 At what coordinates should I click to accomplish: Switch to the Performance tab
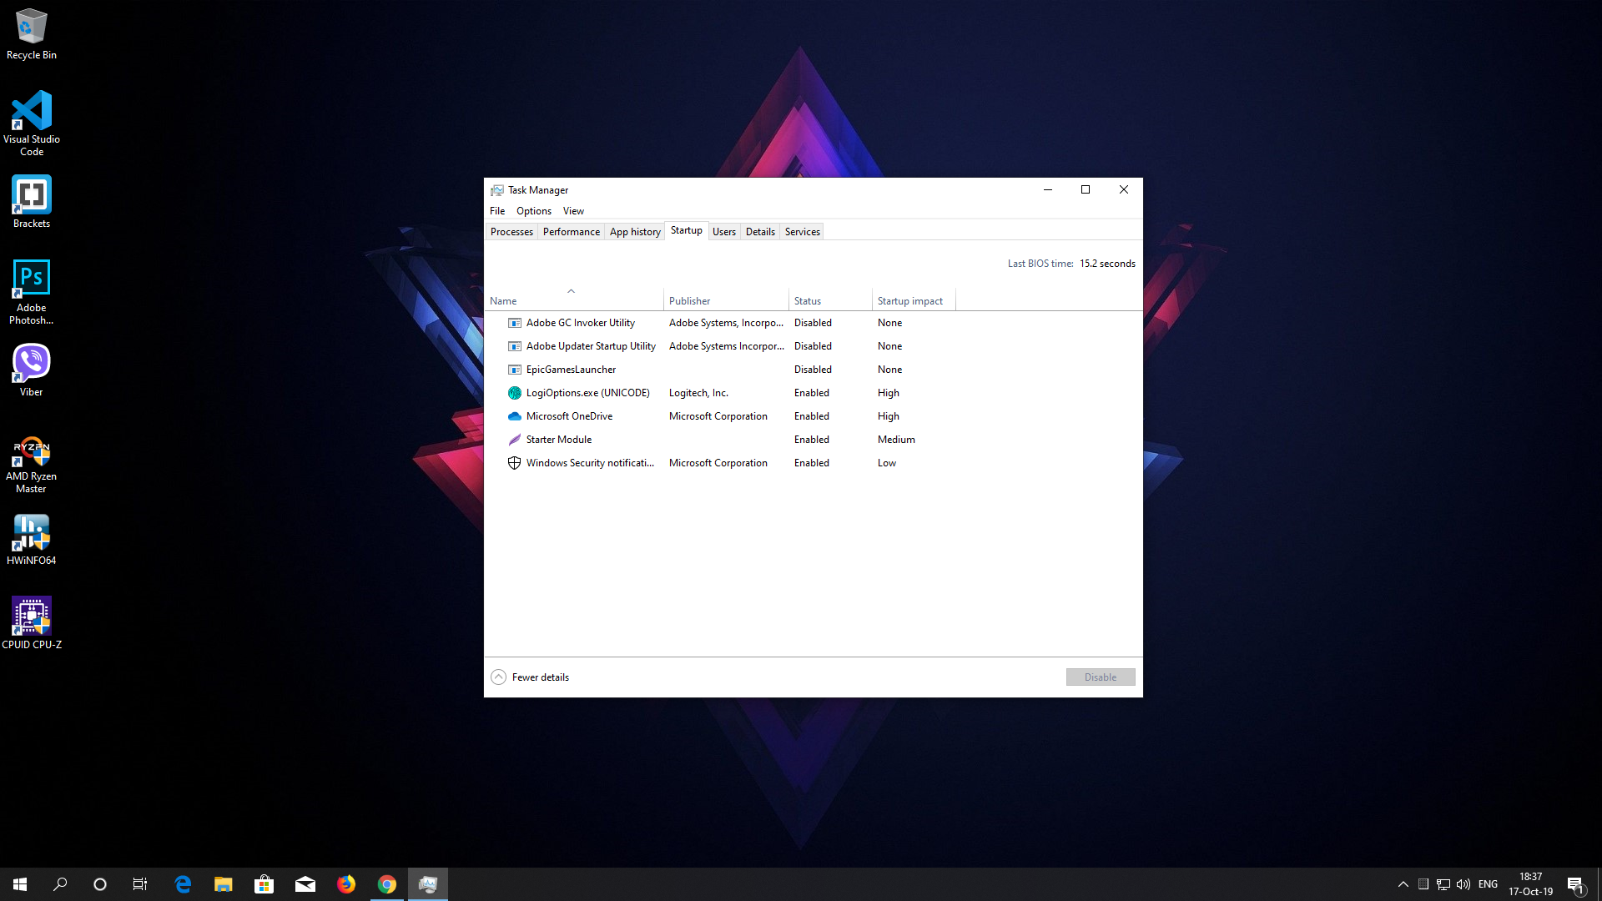[x=571, y=232]
